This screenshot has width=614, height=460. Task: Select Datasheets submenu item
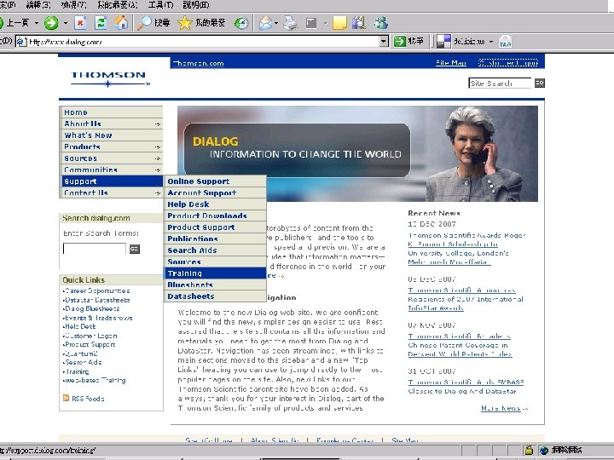[x=215, y=296]
